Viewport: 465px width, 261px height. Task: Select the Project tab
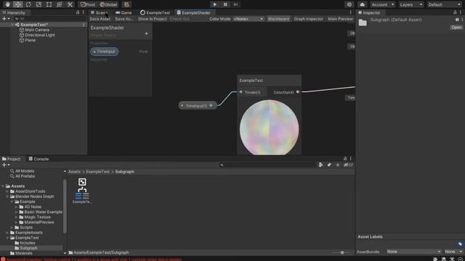click(x=12, y=159)
